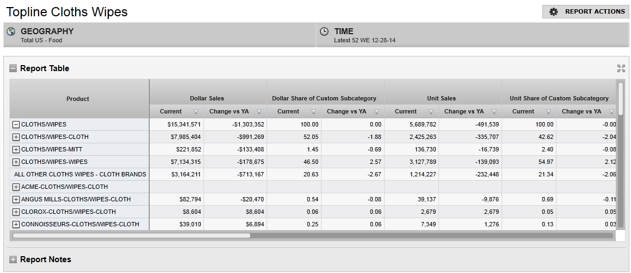Collapse the CLOTHS/WIPES top row

(x=16, y=124)
